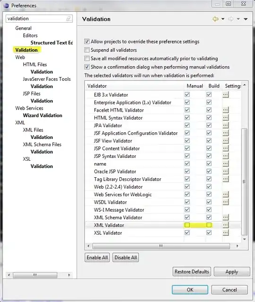Open the back history dropdown arrow
The height and width of the screenshot is (302, 255).
point(223,19)
